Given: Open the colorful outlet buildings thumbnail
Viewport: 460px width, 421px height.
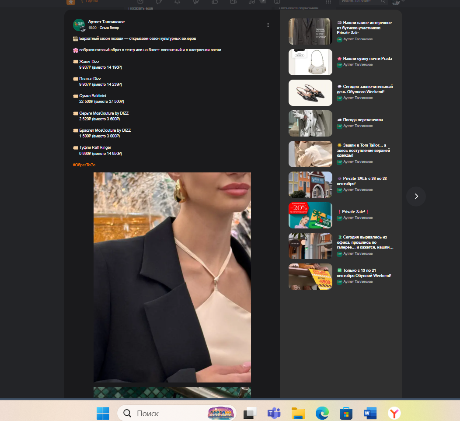Looking at the screenshot, I should (310, 185).
